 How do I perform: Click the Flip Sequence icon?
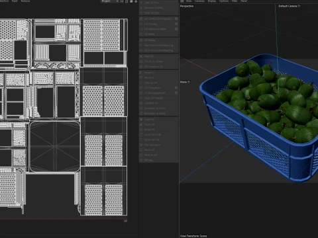coord(141,145)
